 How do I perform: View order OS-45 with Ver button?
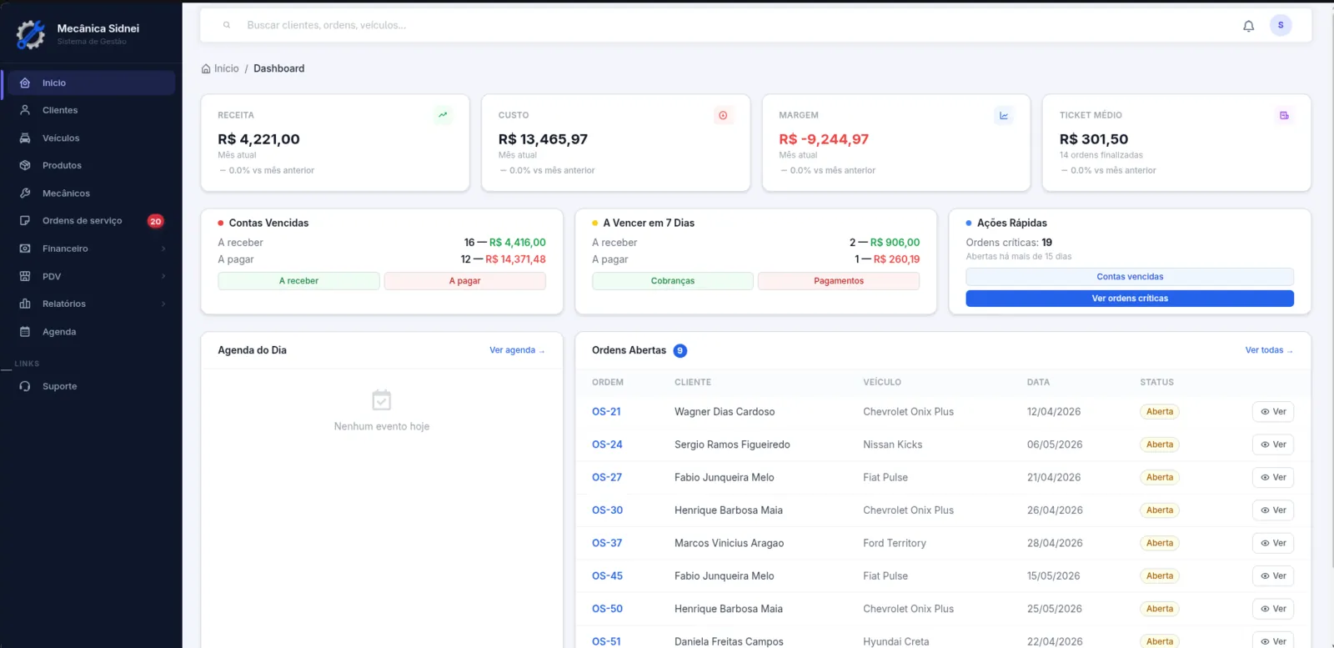coord(1273,576)
